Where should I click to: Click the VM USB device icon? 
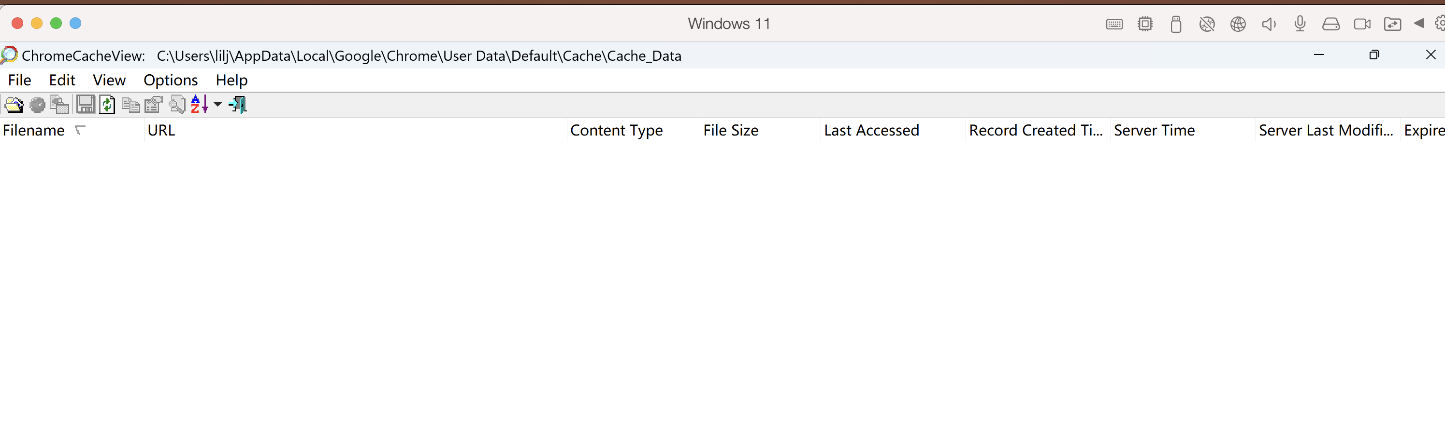click(1176, 24)
